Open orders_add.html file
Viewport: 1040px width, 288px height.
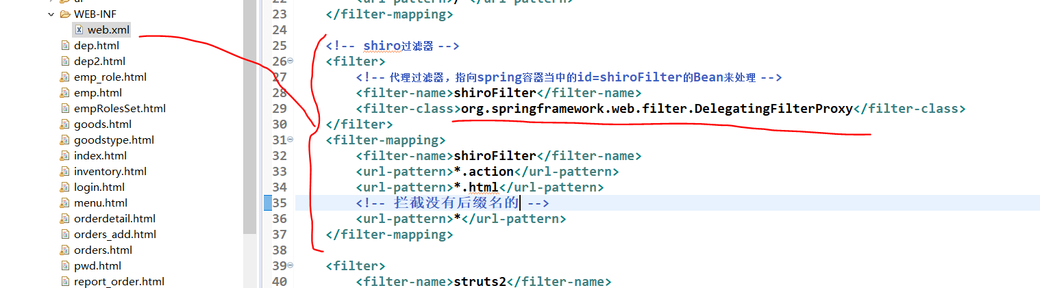point(115,235)
